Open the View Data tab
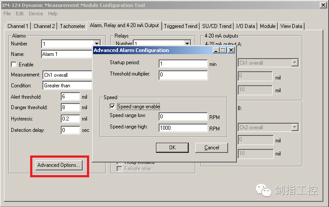329x207 pixels. (x=291, y=26)
